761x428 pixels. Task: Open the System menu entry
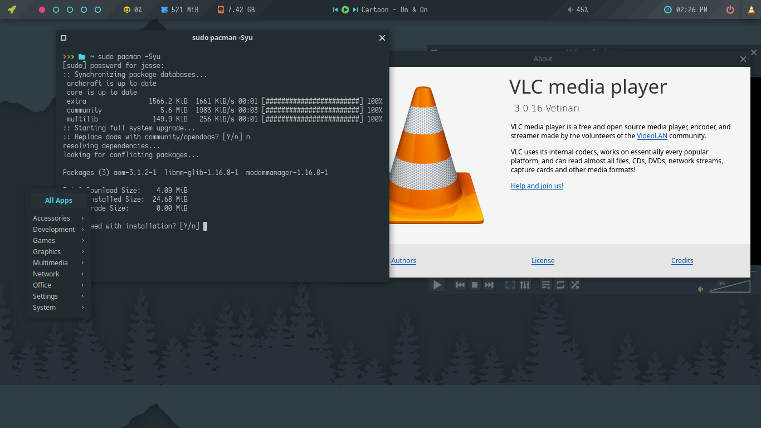[58, 307]
